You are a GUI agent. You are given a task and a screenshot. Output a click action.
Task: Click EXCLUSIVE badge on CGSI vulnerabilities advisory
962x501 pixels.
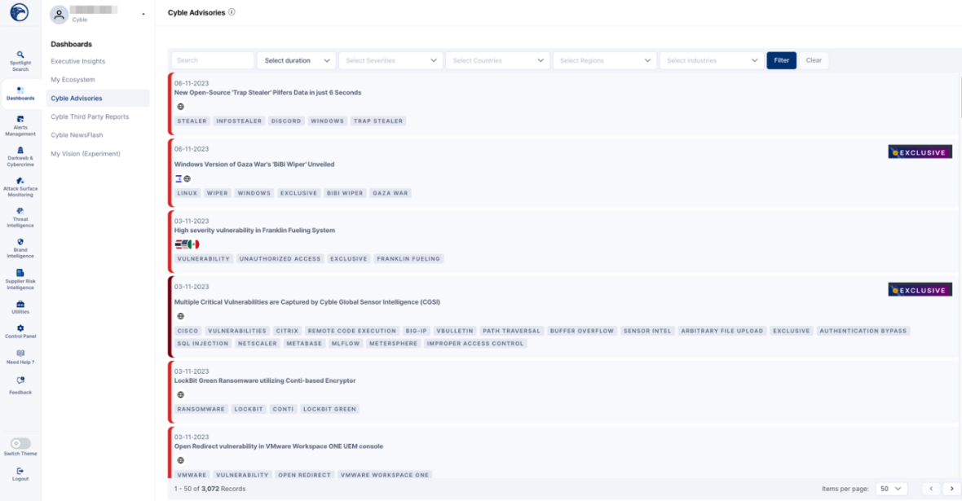[920, 290]
